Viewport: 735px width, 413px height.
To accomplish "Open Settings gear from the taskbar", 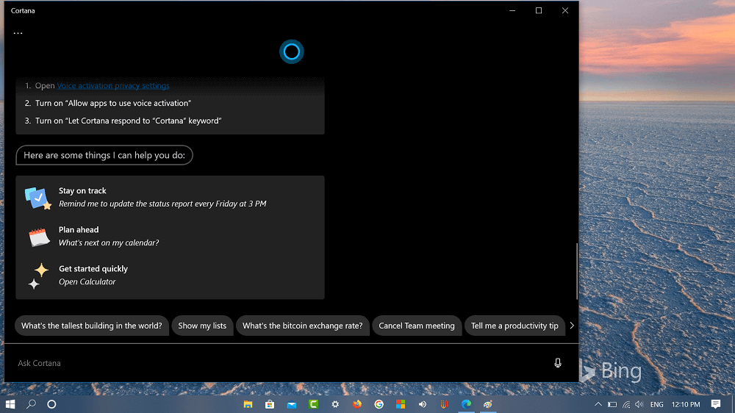I will pos(335,404).
